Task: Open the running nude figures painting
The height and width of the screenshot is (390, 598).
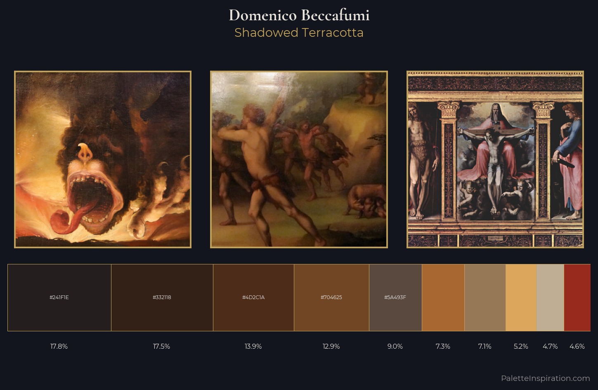Action: 299,159
